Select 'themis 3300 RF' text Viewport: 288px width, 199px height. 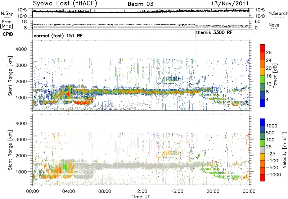pyautogui.click(x=214, y=32)
